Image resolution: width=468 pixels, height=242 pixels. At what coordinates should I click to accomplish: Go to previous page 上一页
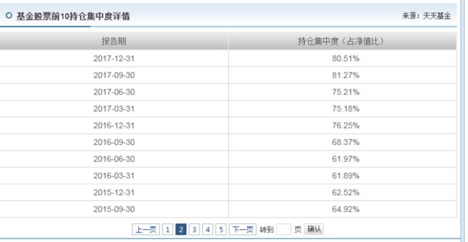click(146, 230)
